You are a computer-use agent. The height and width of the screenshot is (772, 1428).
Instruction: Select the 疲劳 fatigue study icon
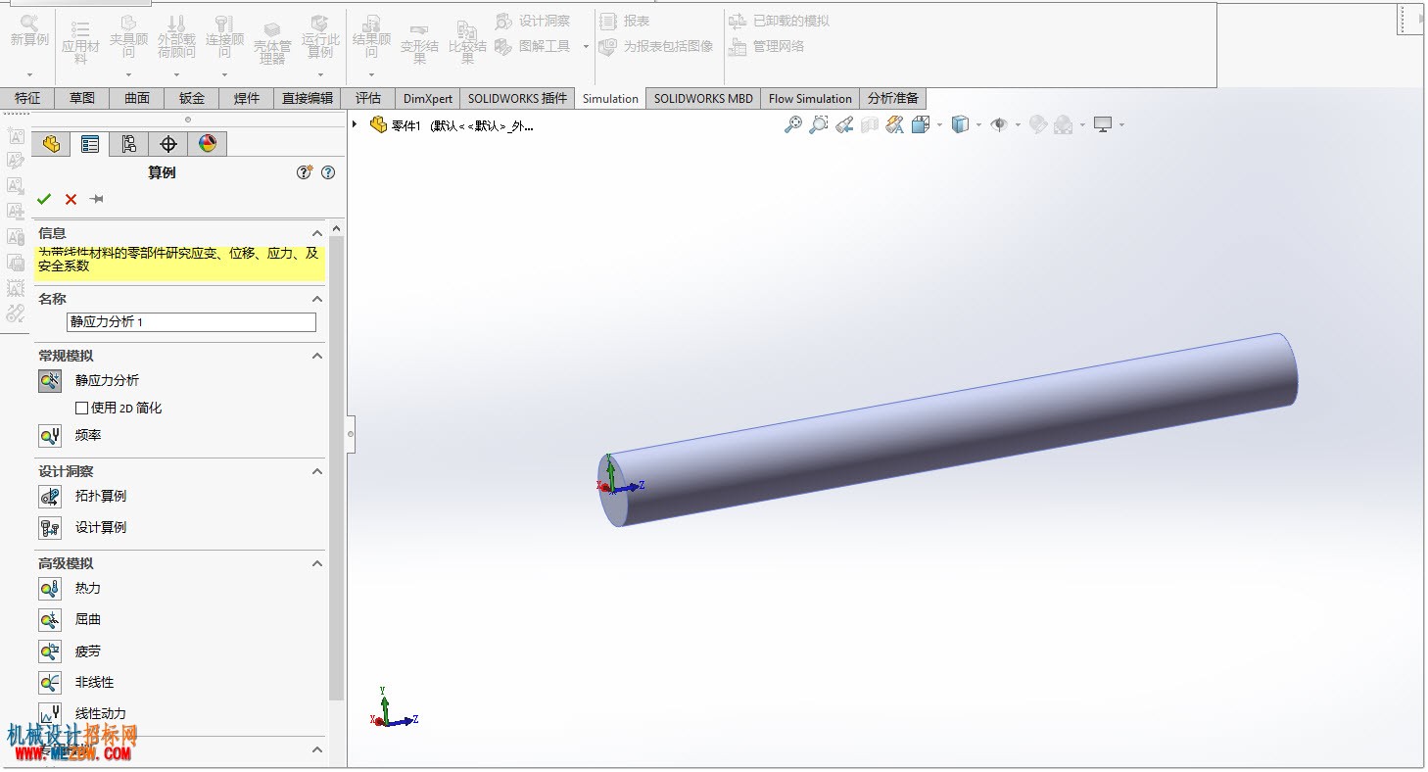coord(50,651)
